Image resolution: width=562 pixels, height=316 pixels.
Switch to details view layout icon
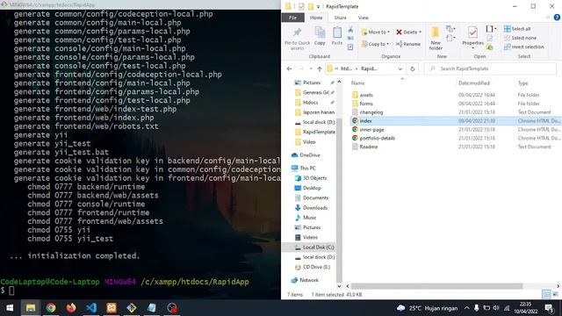(546, 295)
